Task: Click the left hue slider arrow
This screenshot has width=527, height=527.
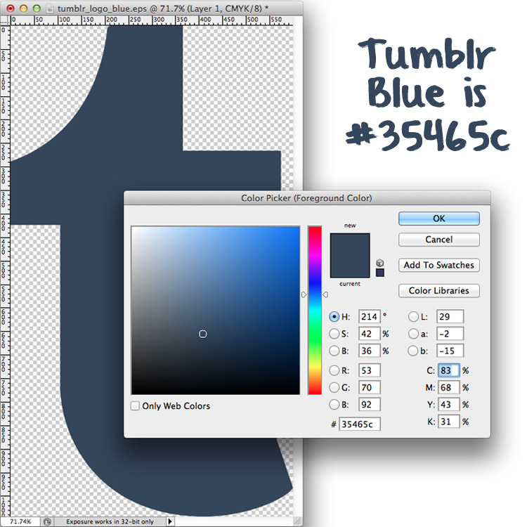Action: pos(304,294)
